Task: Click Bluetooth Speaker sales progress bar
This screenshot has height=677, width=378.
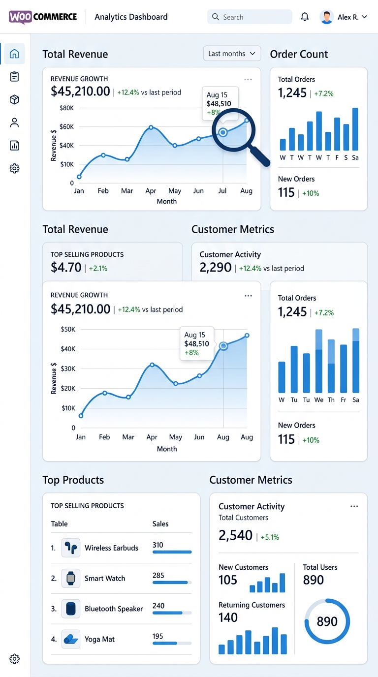Action: coord(172,613)
